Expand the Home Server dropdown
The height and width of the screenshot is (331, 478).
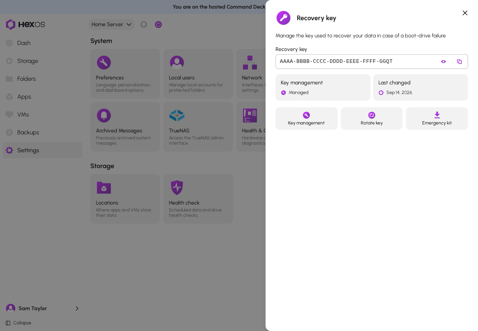coord(112,24)
